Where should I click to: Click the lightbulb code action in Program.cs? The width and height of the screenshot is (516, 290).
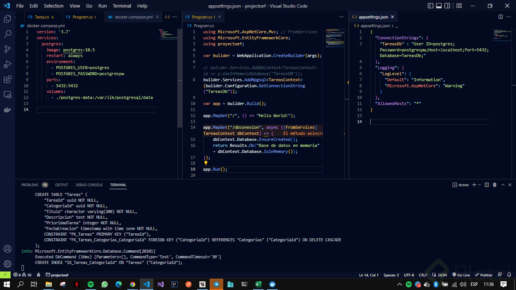206,163
